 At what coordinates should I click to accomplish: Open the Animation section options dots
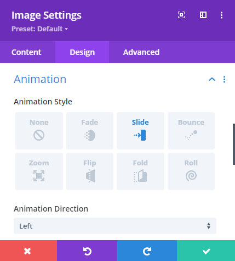click(224, 80)
